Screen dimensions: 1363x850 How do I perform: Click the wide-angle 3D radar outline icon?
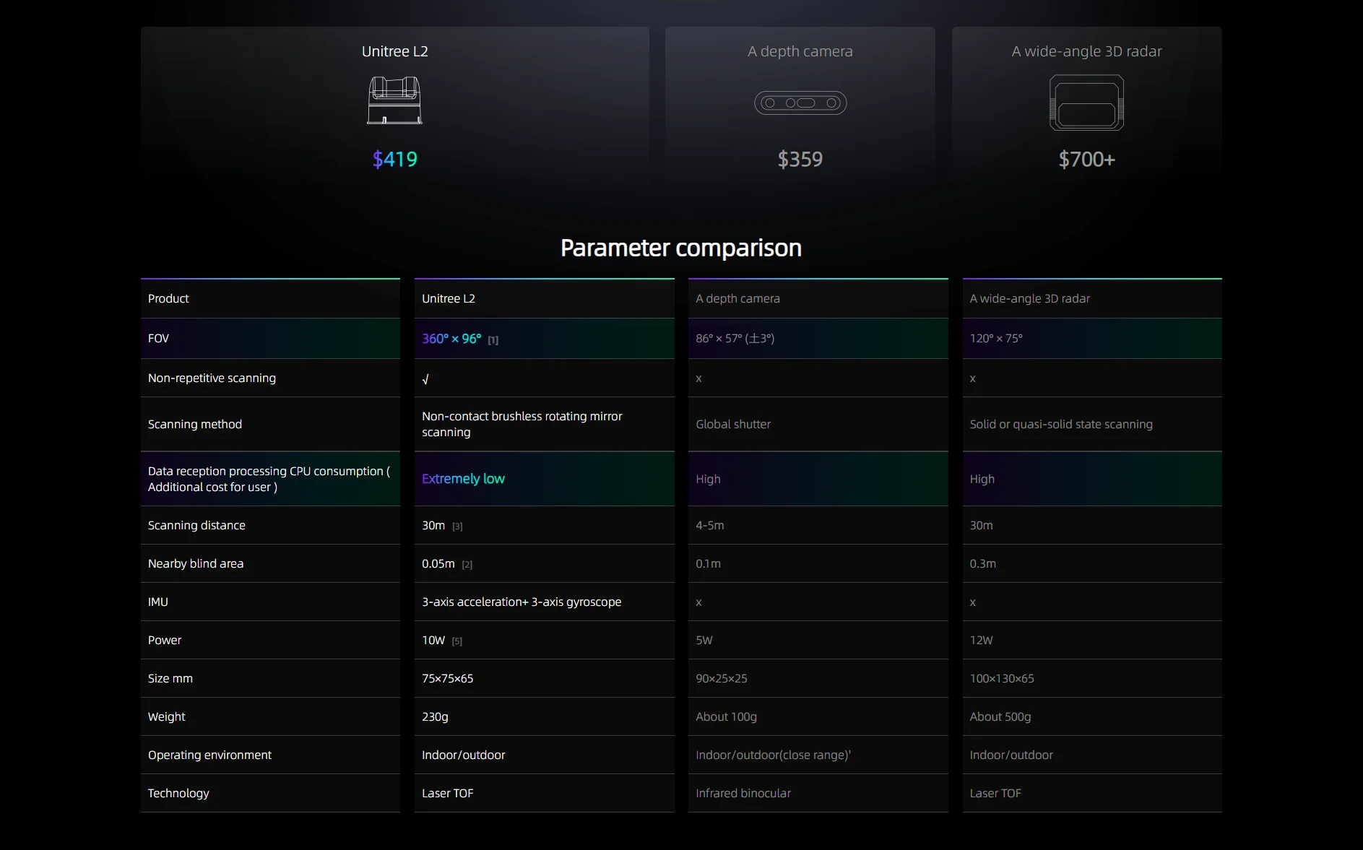(x=1086, y=103)
